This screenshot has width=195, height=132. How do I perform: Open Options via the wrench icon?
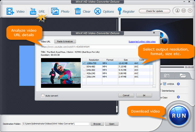pos(98,11)
